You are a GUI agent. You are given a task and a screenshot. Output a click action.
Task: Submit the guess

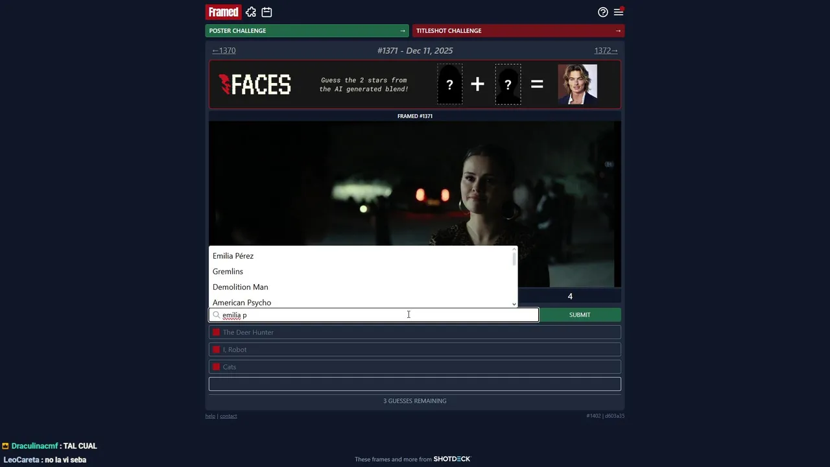[580, 315]
